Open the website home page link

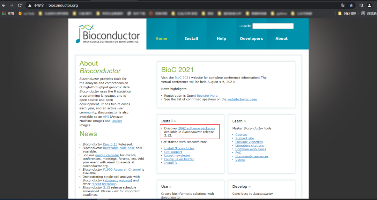(x=242, y=99)
